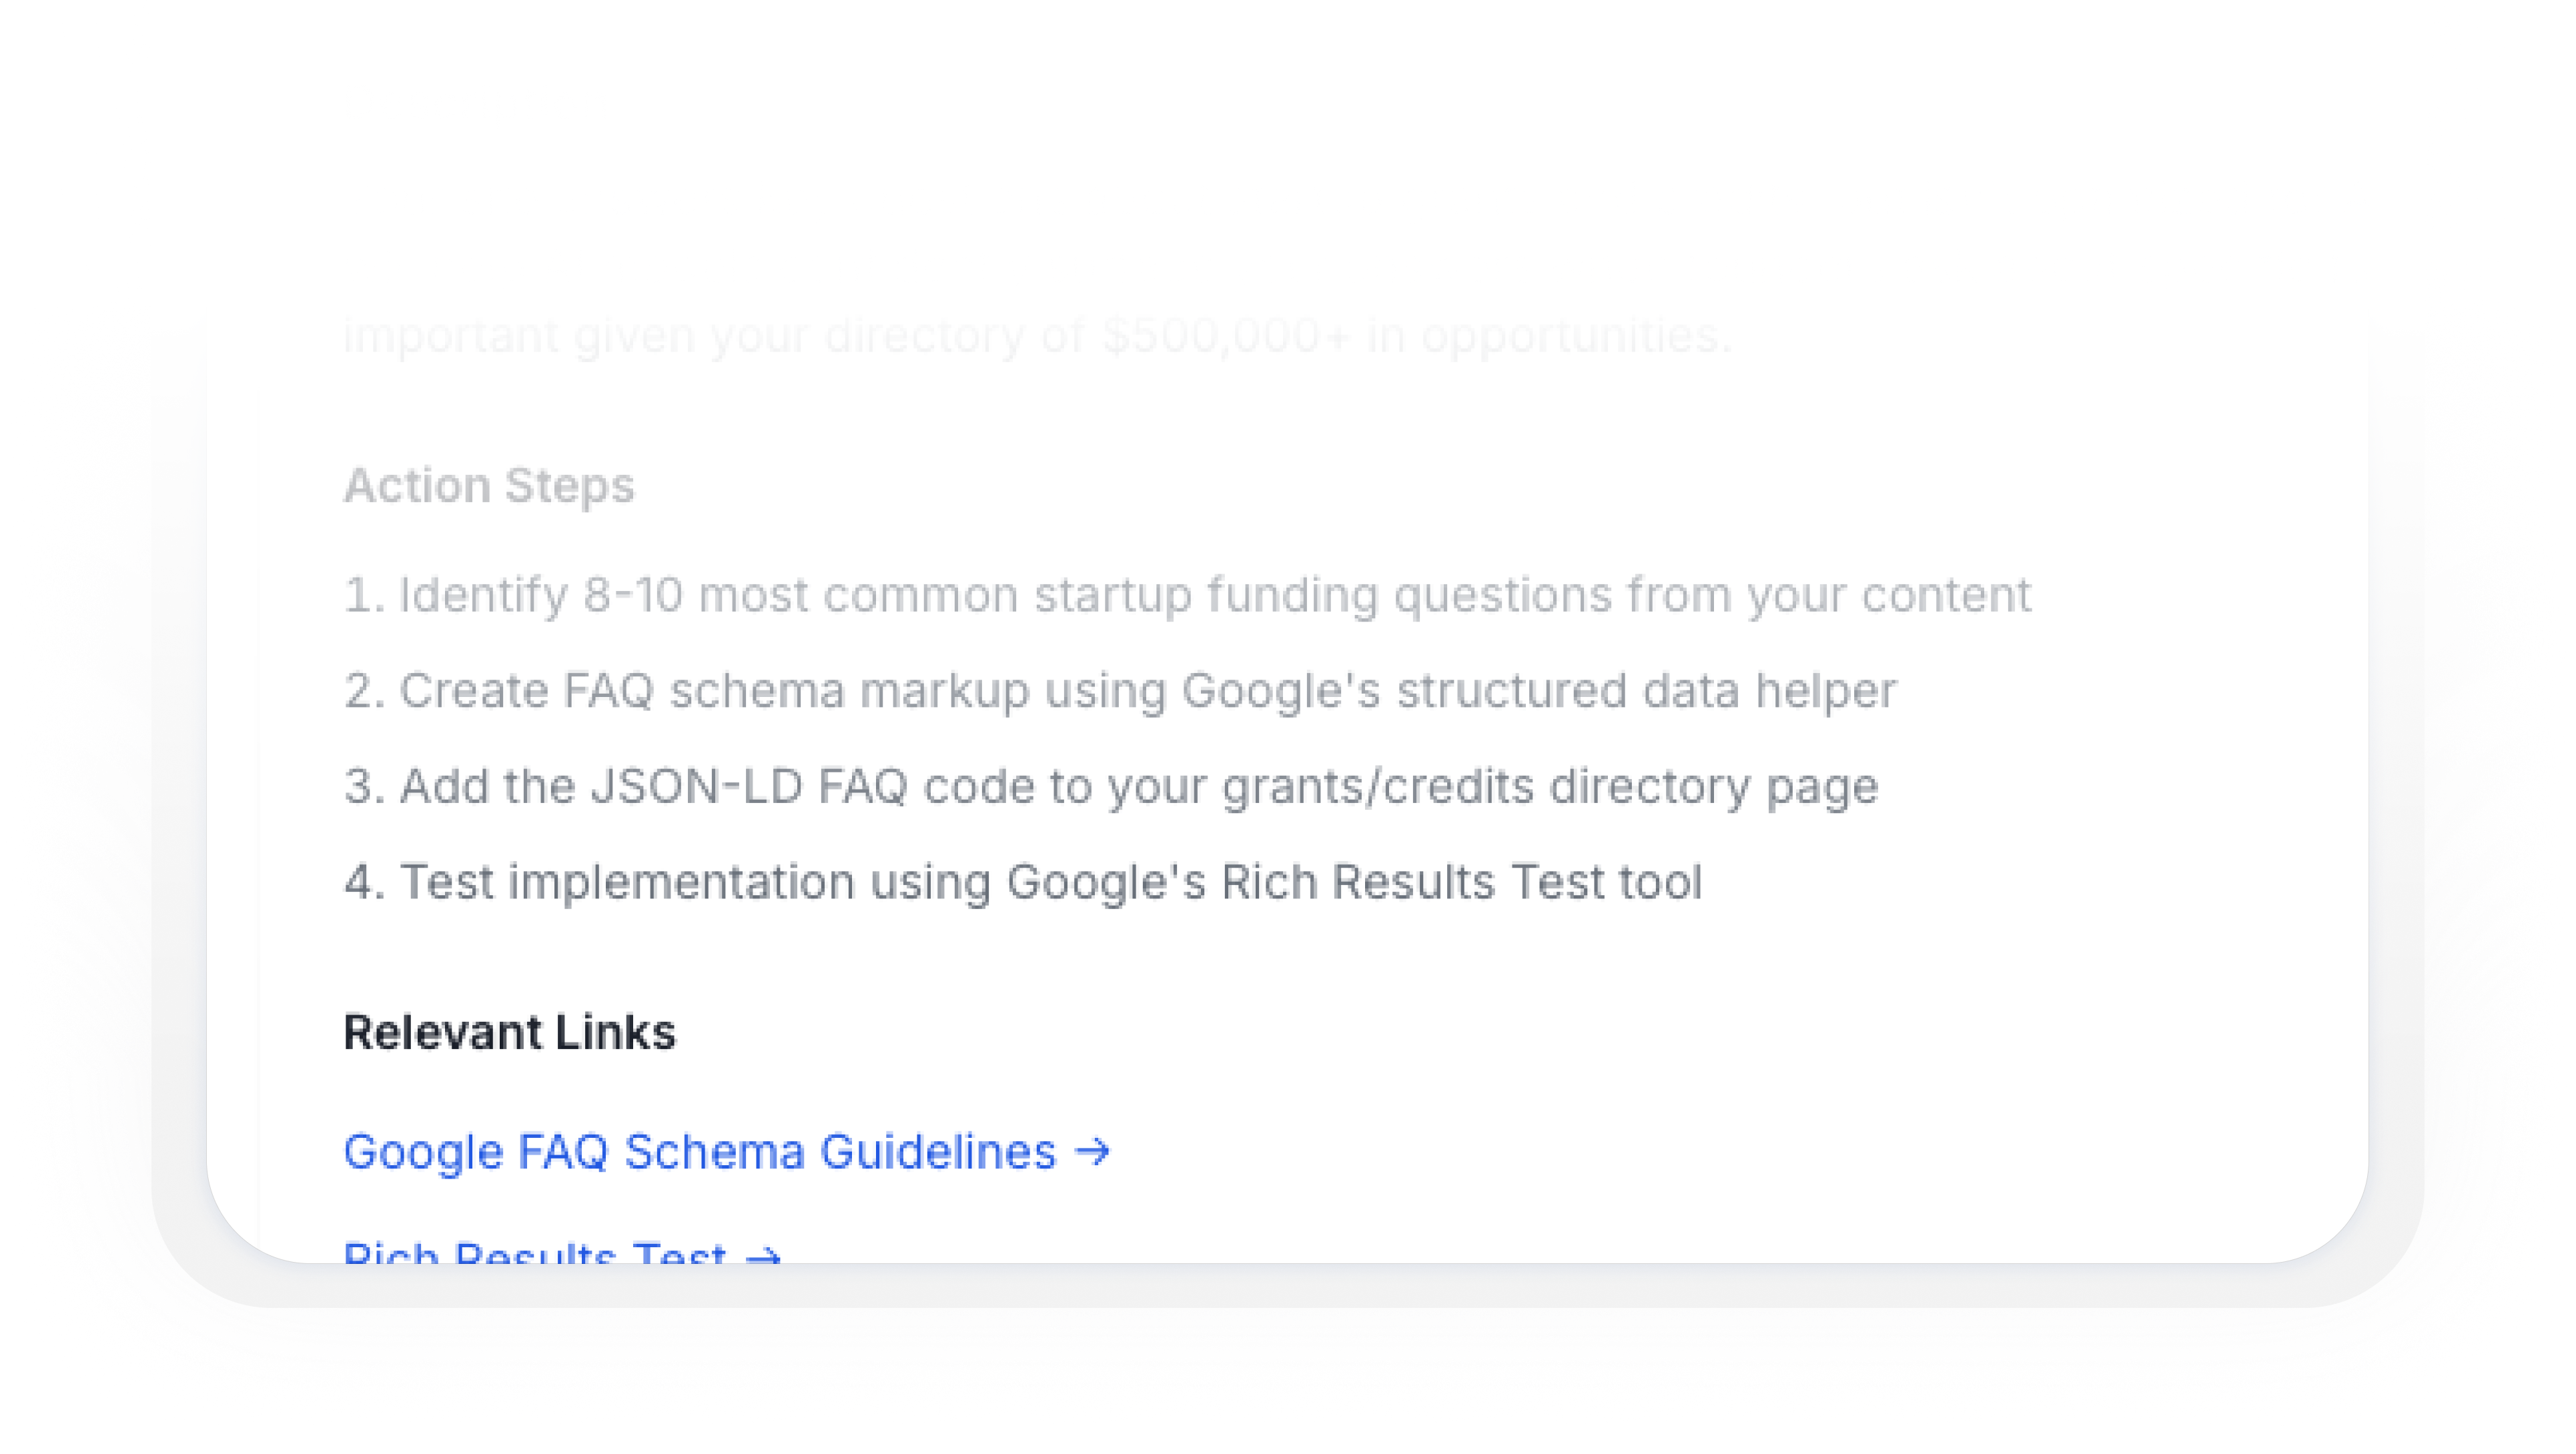Open the Rich Results Test link
The height and width of the screenshot is (1454, 2576).
coord(534,1252)
